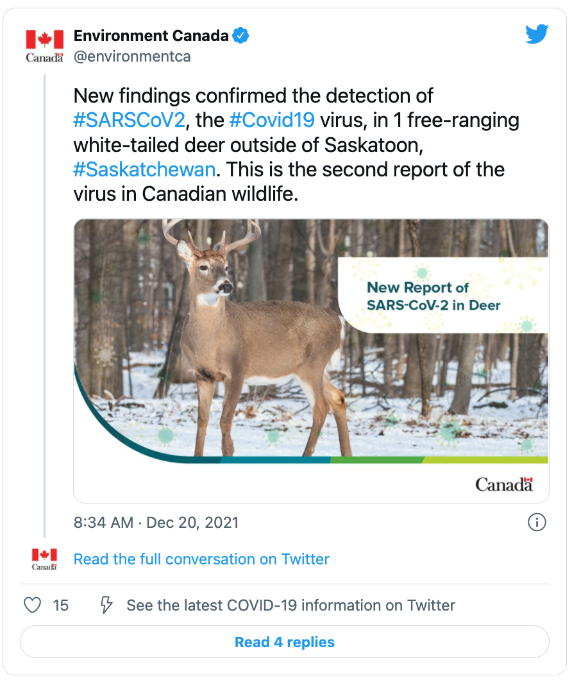Click the Read 4 replies button

pos(285,642)
